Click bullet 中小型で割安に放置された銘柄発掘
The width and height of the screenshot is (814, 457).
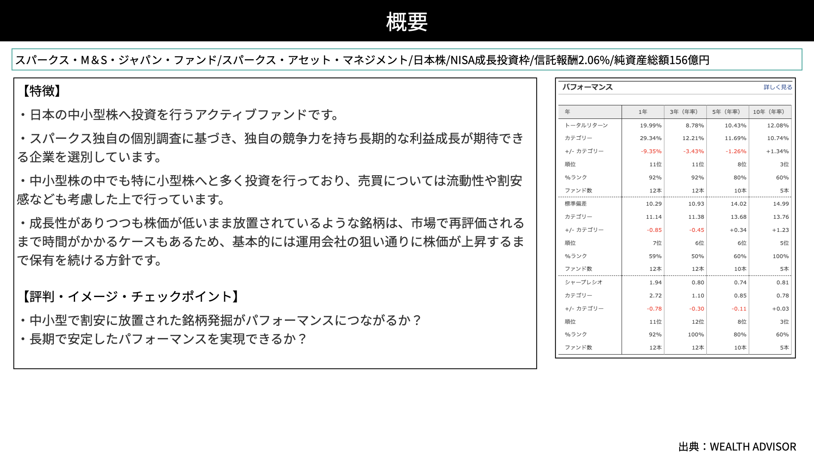click(x=220, y=320)
